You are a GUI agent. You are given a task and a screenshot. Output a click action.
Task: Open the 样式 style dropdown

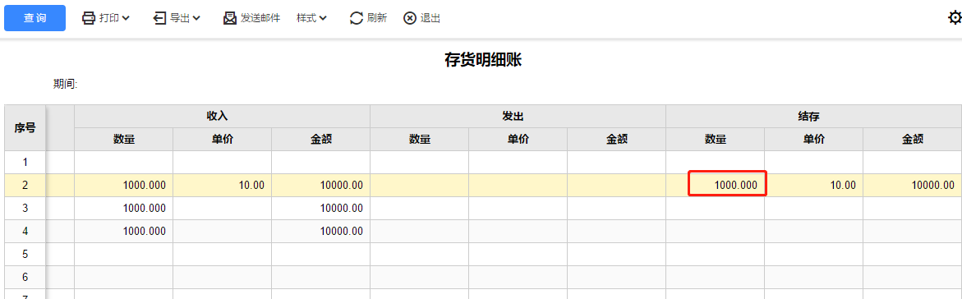pyautogui.click(x=311, y=18)
